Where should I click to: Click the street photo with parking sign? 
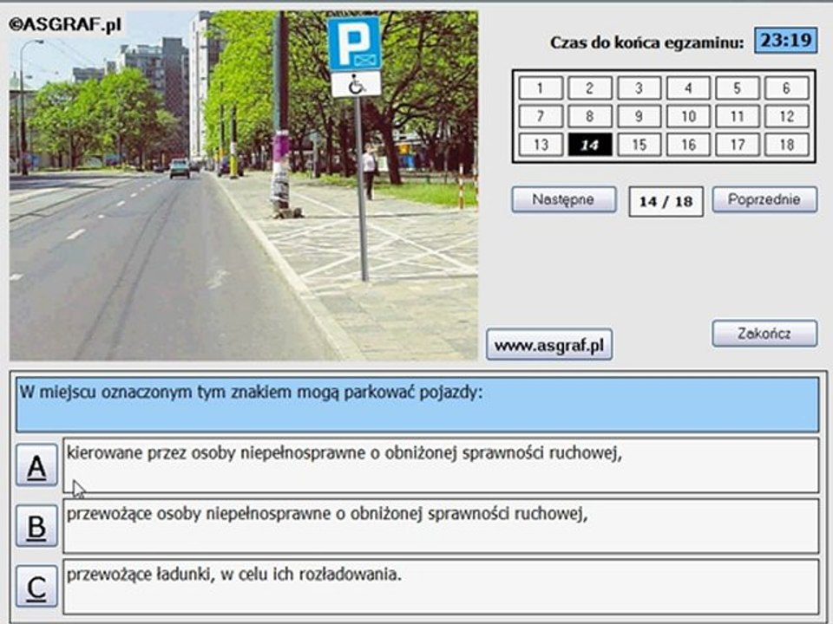click(243, 185)
